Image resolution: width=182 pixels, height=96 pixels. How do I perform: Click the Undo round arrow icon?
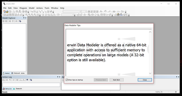23,11
